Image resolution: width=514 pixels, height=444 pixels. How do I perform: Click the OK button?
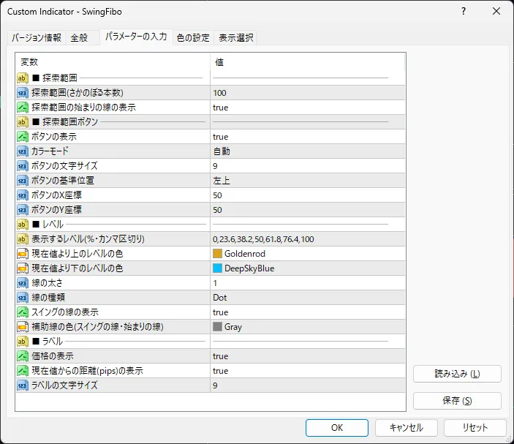[336, 428]
